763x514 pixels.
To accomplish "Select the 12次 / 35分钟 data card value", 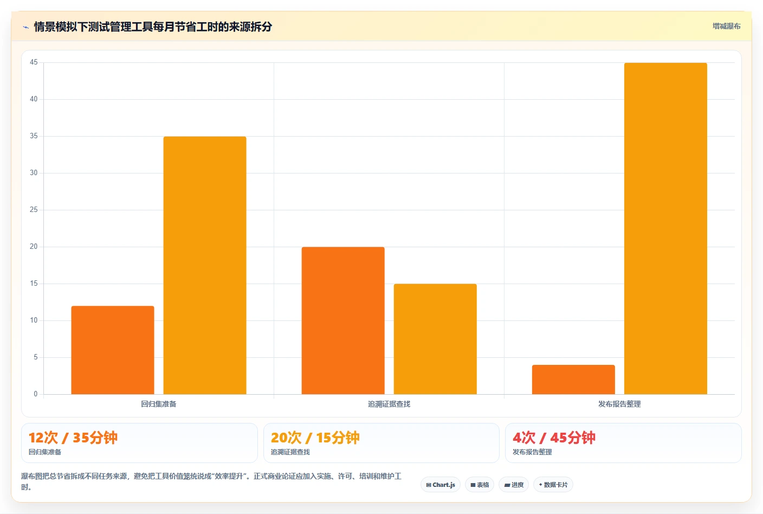I will (x=73, y=438).
